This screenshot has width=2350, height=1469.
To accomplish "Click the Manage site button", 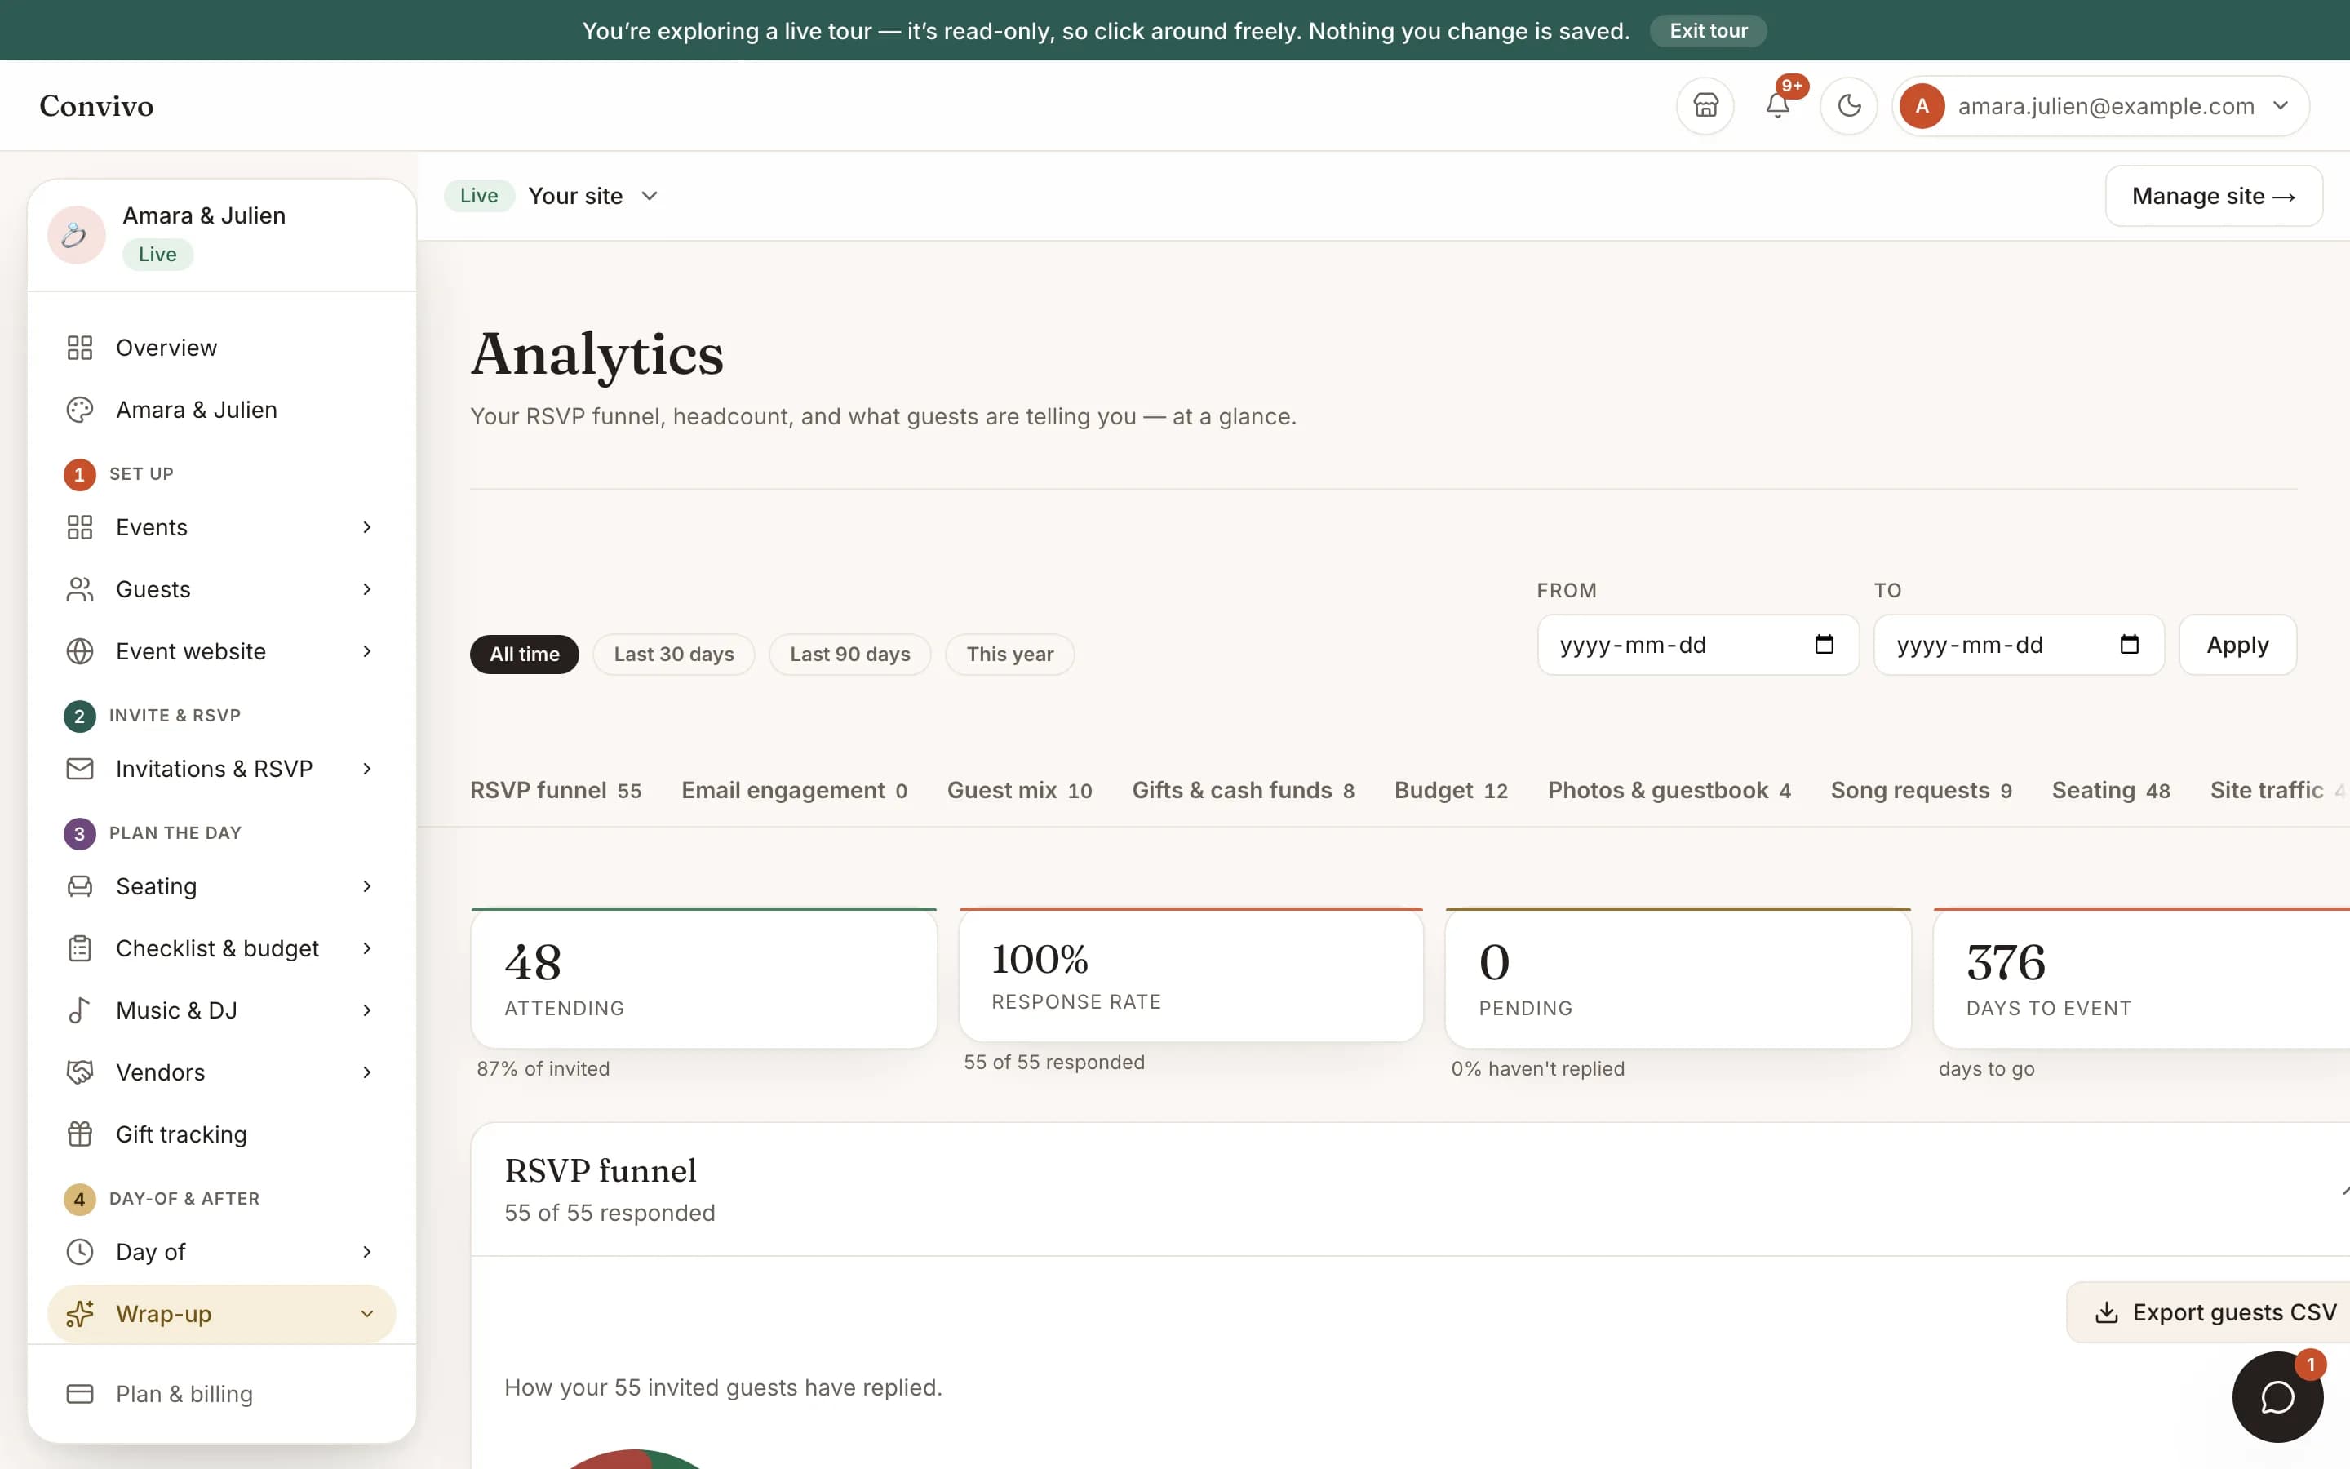I will (2213, 196).
